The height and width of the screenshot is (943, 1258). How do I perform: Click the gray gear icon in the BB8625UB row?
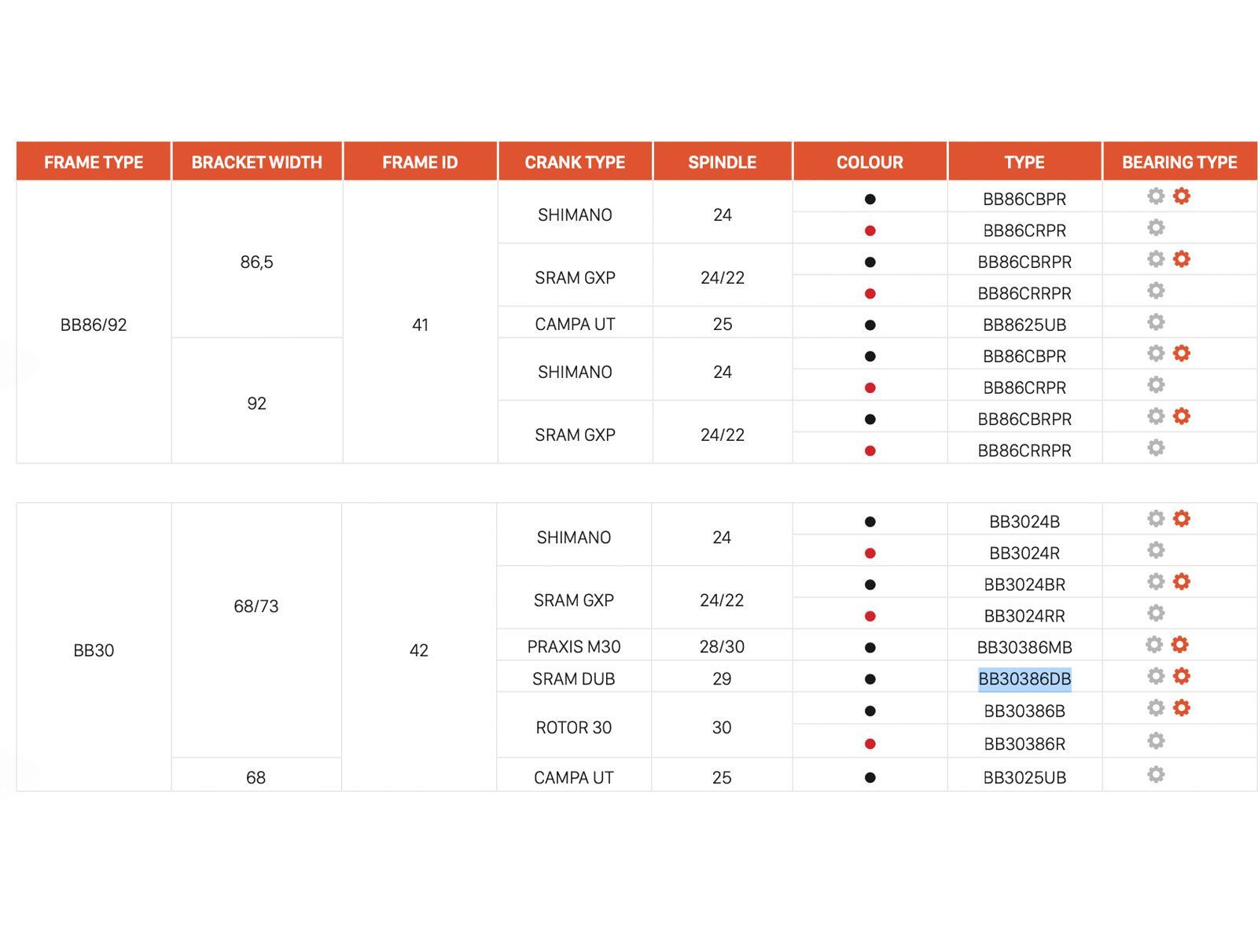point(1155,322)
